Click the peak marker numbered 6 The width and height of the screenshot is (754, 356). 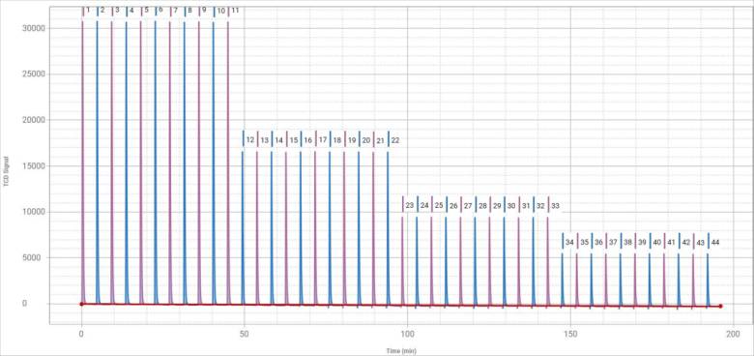[160, 10]
